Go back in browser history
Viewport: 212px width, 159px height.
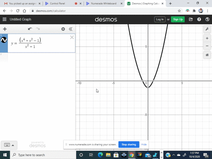[4, 11]
